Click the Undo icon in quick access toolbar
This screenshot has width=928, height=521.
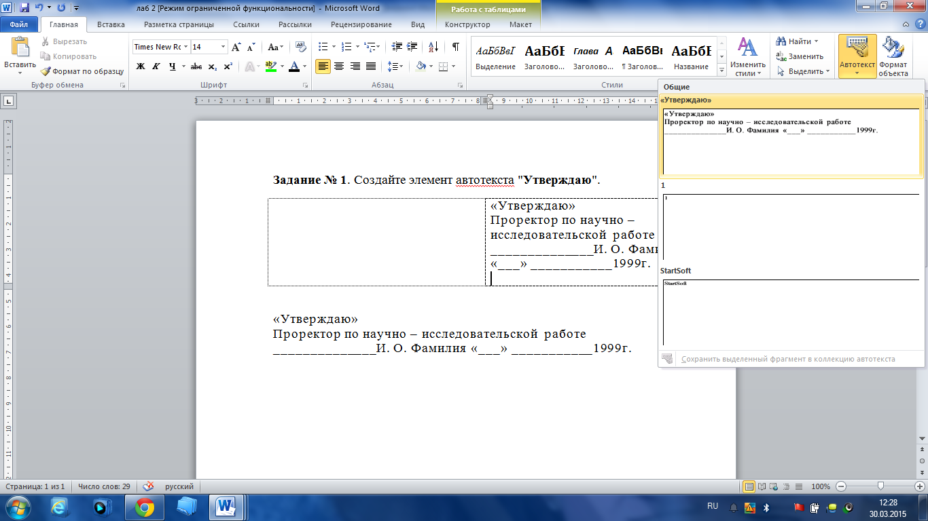click(x=39, y=8)
